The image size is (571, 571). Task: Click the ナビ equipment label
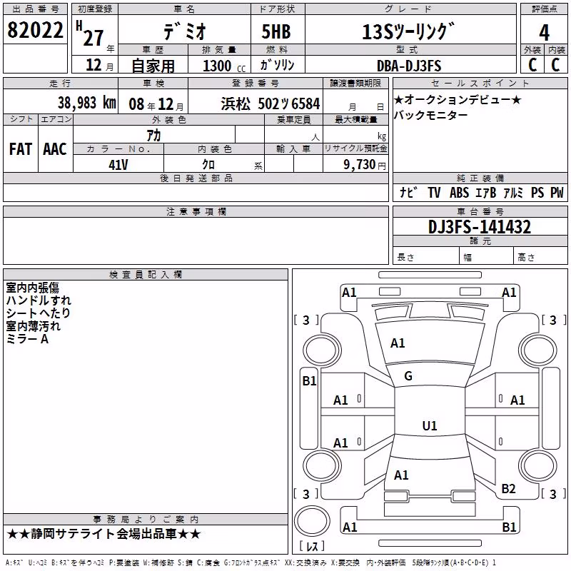tap(408, 192)
